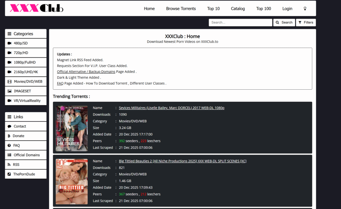Collapse the Links sidebar header
Image resolution: width=341 pixels, height=209 pixels.
(26, 117)
